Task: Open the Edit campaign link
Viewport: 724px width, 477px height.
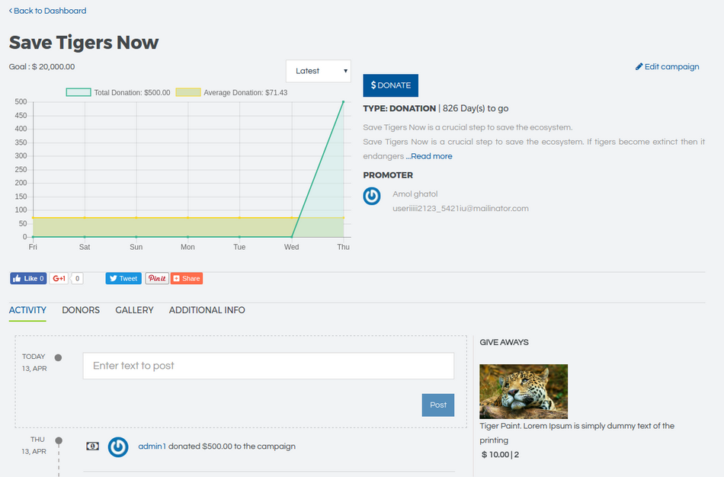Action: (667, 67)
